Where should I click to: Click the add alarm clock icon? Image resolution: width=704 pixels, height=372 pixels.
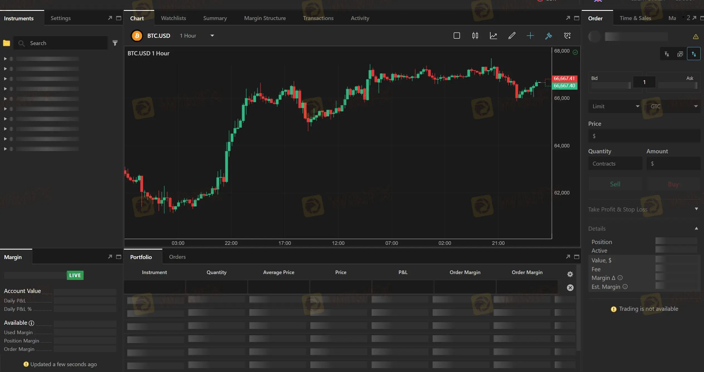(567, 36)
